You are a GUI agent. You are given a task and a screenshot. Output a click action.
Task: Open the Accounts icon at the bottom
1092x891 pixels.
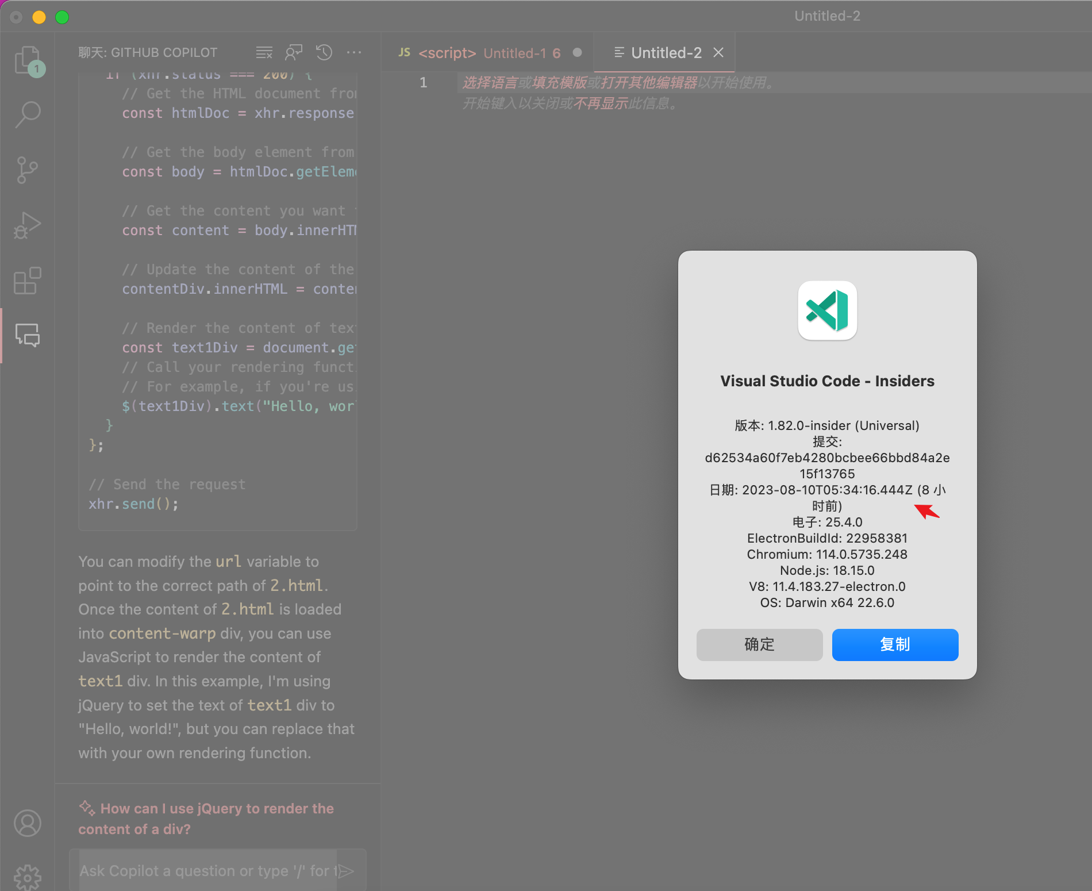coord(27,823)
